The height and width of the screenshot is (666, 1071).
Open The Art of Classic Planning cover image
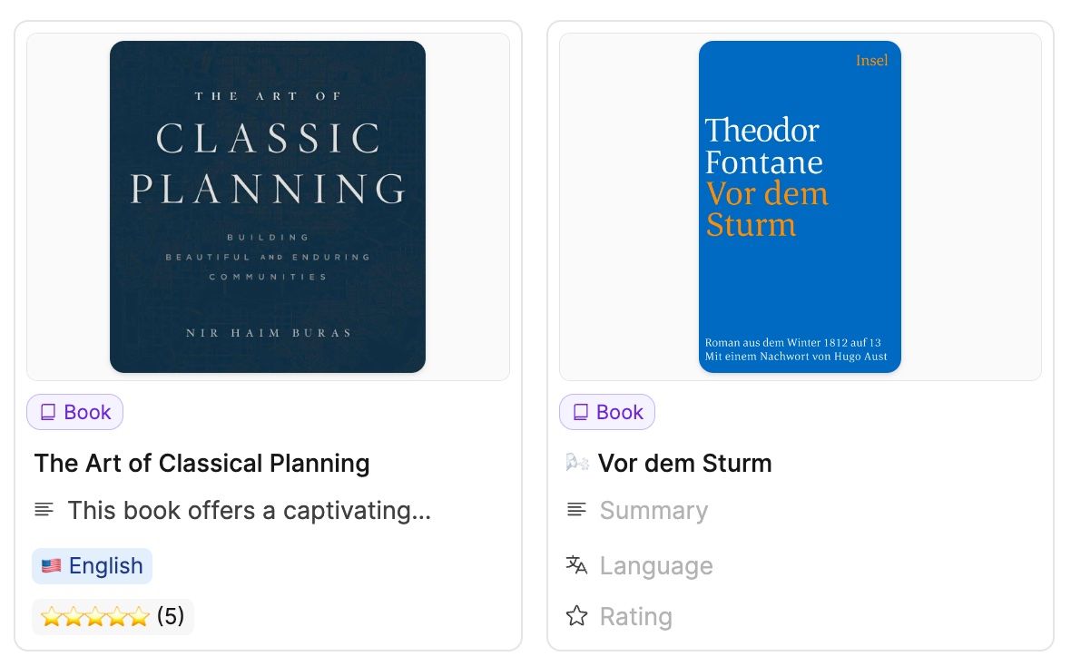[x=268, y=207]
